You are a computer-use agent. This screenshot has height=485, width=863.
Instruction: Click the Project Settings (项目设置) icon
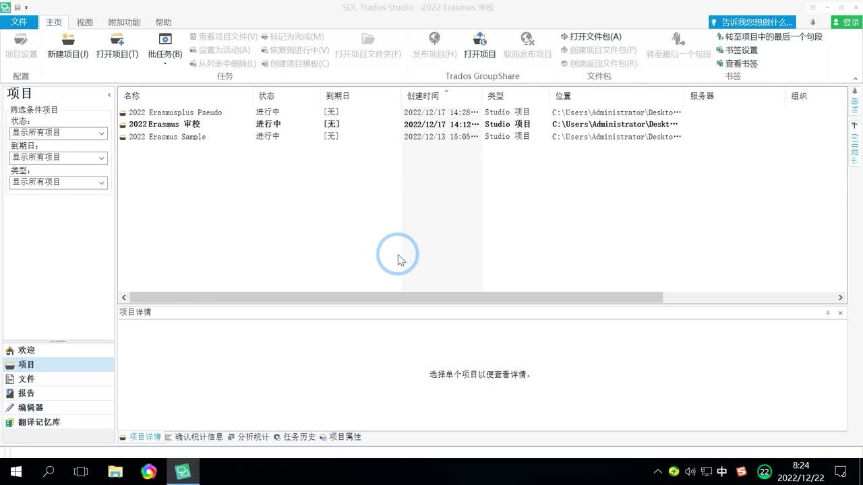tap(21, 40)
